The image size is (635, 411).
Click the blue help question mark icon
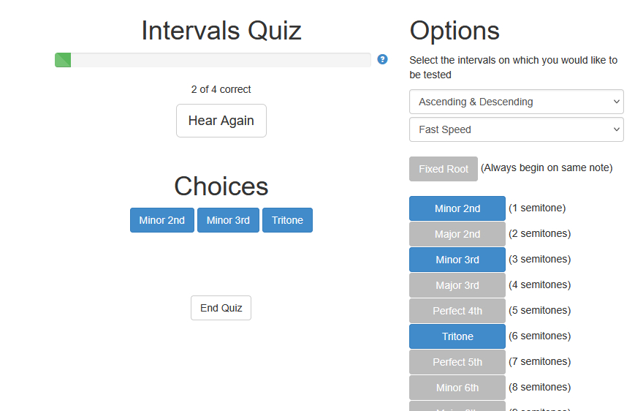tap(382, 59)
